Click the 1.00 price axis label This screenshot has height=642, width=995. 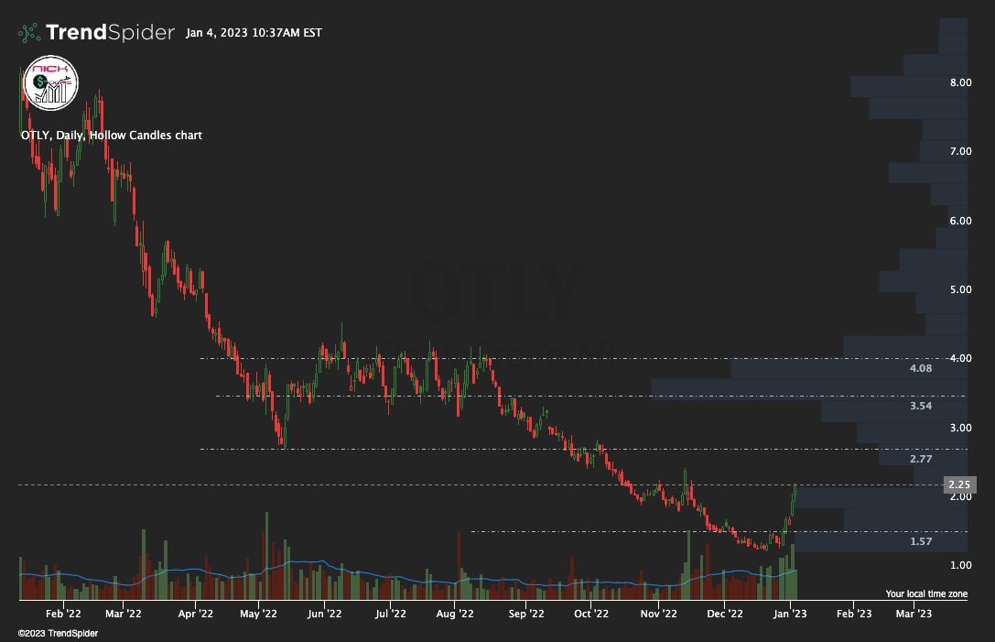tap(961, 565)
